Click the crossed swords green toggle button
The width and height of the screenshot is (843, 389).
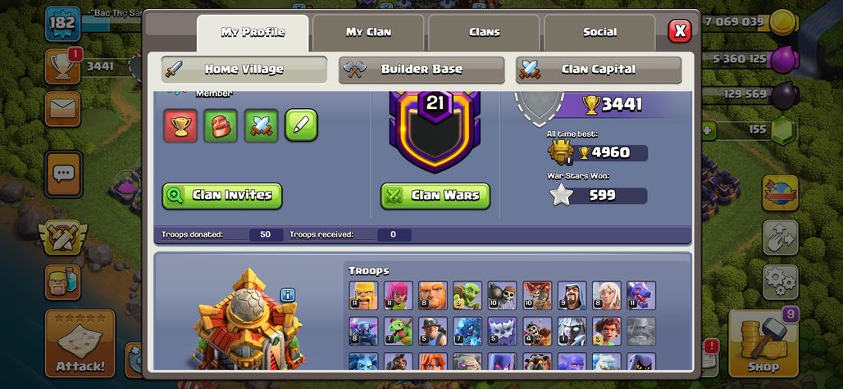click(x=262, y=125)
